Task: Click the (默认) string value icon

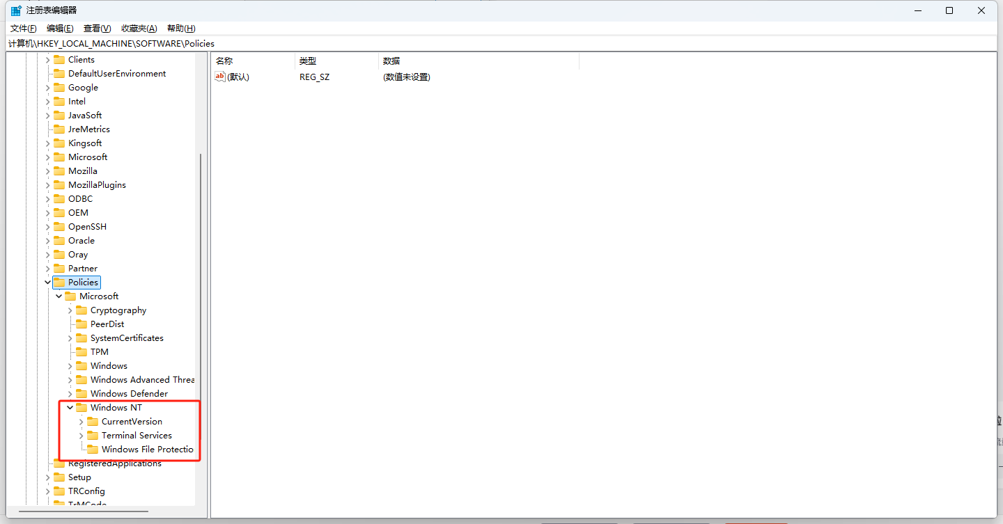Action: click(220, 77)
